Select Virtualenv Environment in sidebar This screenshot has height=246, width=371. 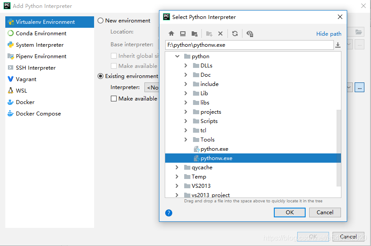pyautogui.click(x=49, y=22)
